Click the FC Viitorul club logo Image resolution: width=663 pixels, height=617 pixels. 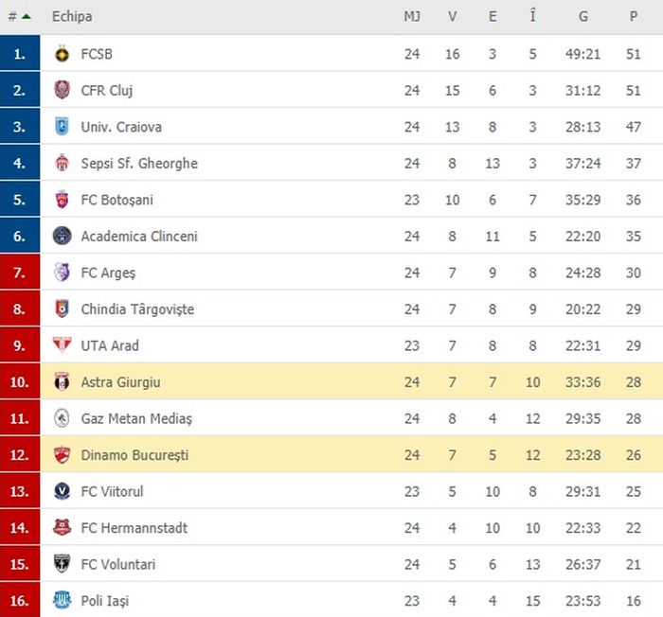(x=62, y=491)
